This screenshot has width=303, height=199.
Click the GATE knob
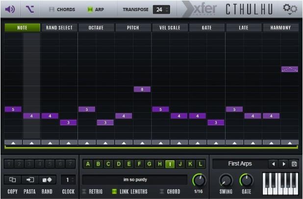pos(247,180)
